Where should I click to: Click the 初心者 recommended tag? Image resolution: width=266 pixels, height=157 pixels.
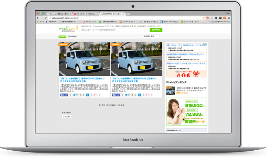tap(66, 117)
